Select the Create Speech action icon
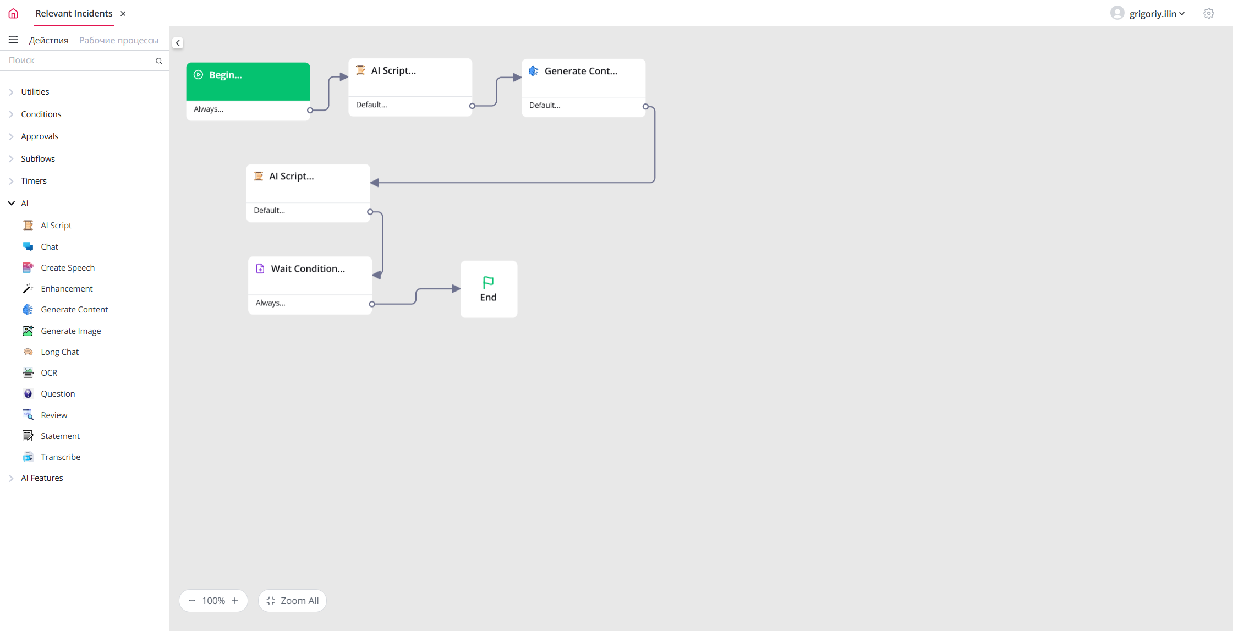Screen dimensions: 1233x631 point(28,267)
